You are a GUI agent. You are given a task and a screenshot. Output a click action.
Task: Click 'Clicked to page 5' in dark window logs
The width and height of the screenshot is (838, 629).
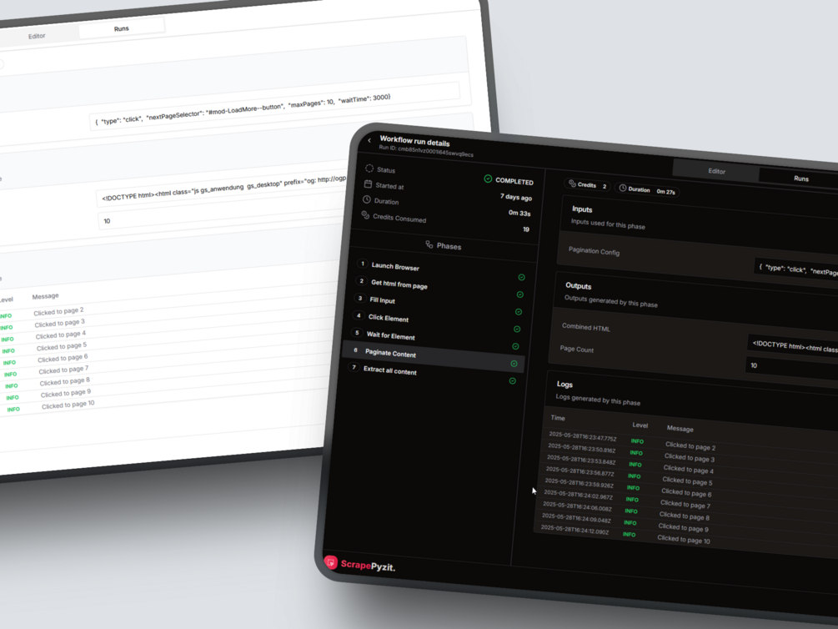[x=687, y=481]
